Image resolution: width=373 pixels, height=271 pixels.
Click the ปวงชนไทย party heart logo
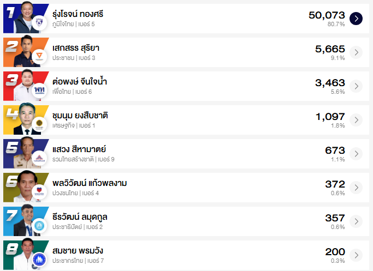coord(39,192)
